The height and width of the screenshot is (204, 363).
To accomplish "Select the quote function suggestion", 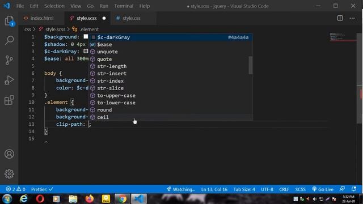I will [x=171, y=59].
